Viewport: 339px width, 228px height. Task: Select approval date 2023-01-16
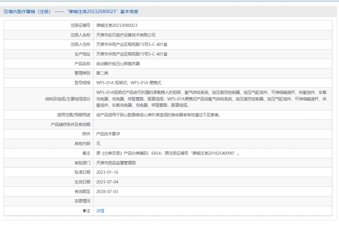click(107, 172)
